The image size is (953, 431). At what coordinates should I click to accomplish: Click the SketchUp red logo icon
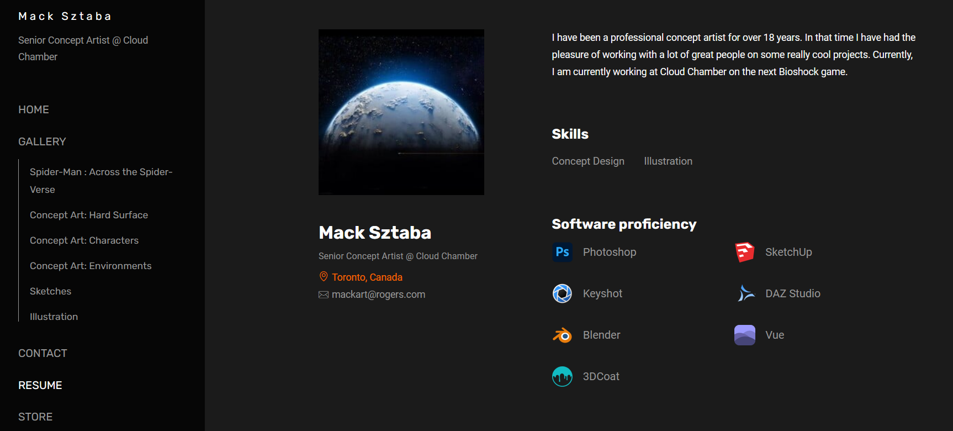tap(744, 252)
